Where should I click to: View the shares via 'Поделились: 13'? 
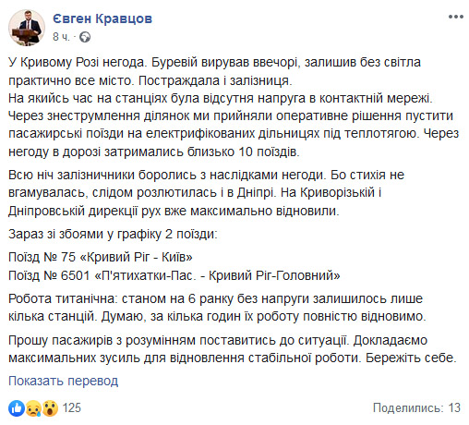click(x=416, y=407)
